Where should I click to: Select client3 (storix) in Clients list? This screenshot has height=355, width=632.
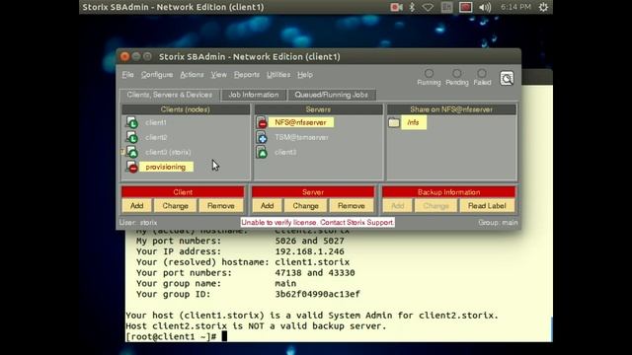click(x=168, y=152)
